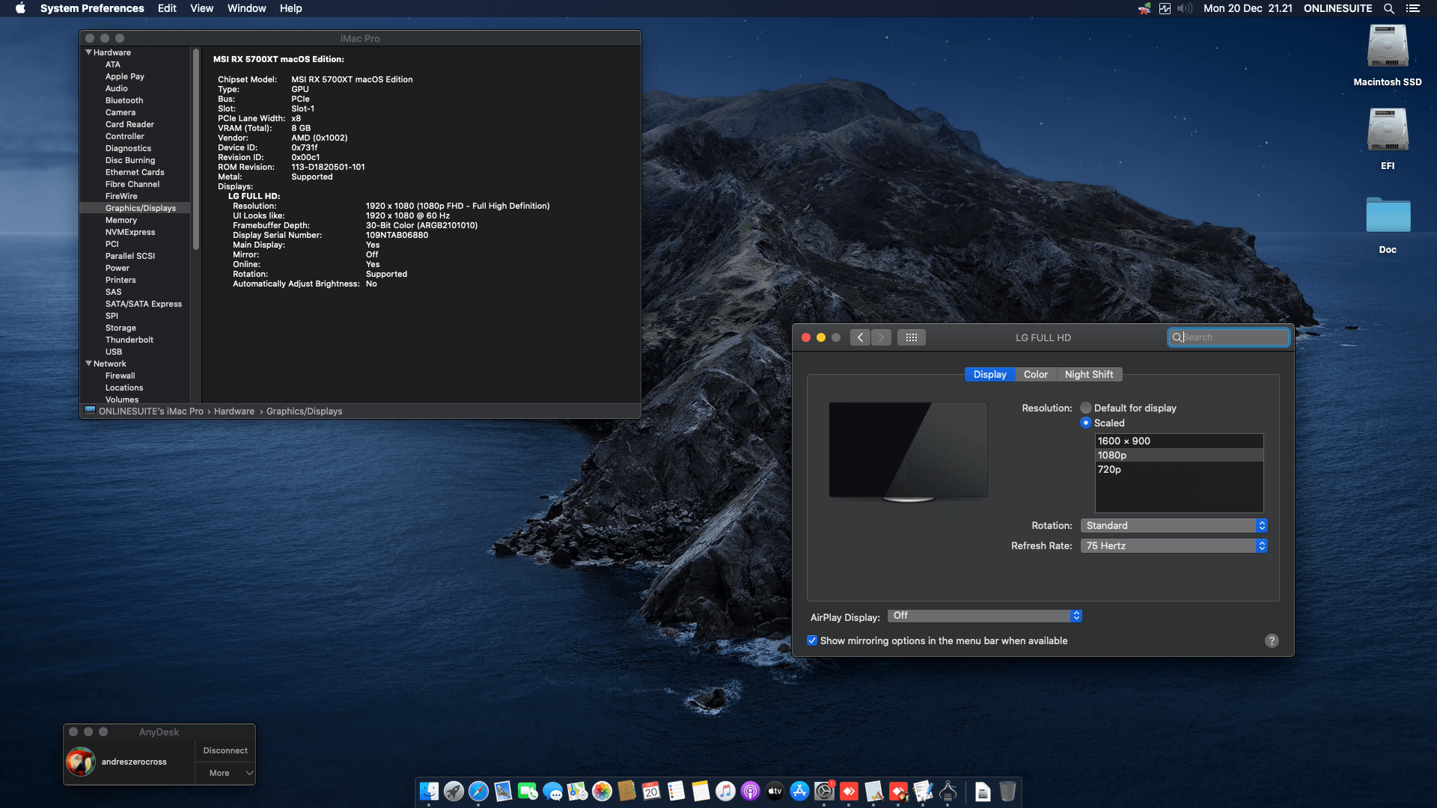1437x808 pixels.
Task: Open Notes from the dock
Action: 701,791
